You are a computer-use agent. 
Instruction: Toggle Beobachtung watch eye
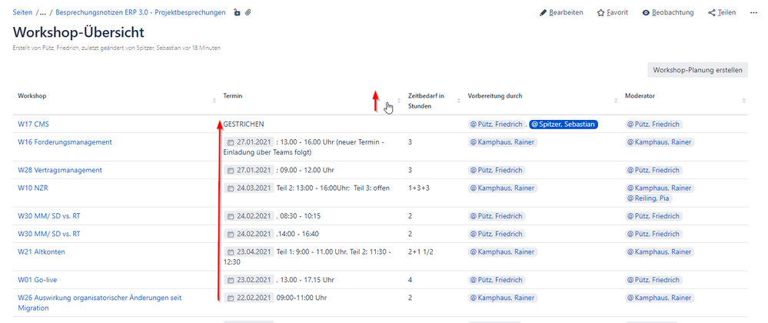click(x=668, y=13)
